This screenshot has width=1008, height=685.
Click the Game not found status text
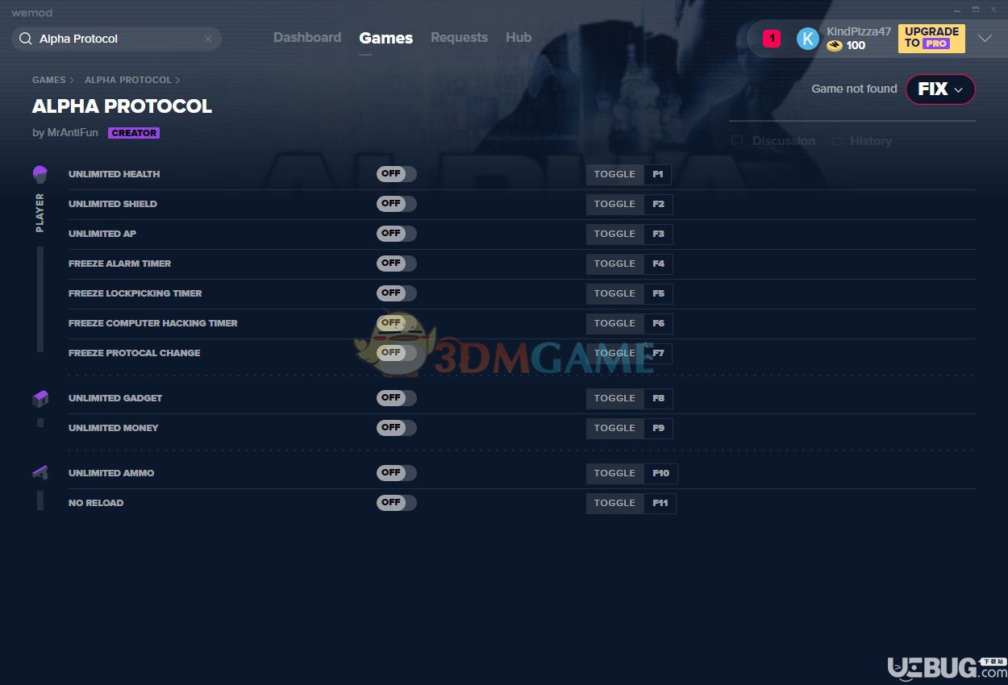point(854,89)
